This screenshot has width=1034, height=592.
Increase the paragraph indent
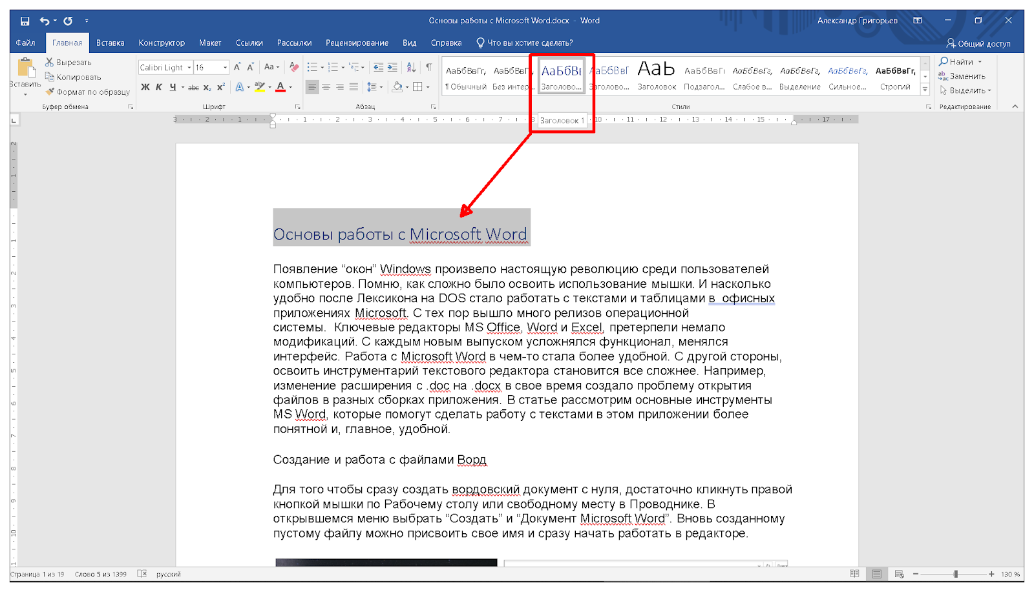pyautogui.click(x=392, y=67)
